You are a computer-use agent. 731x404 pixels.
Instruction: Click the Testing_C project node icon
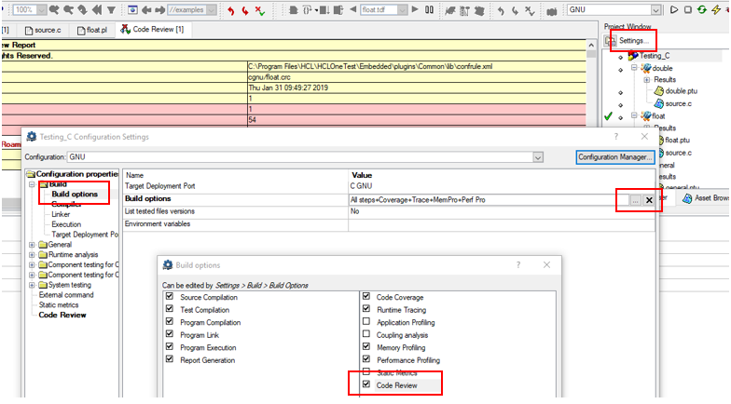[633, 56]
